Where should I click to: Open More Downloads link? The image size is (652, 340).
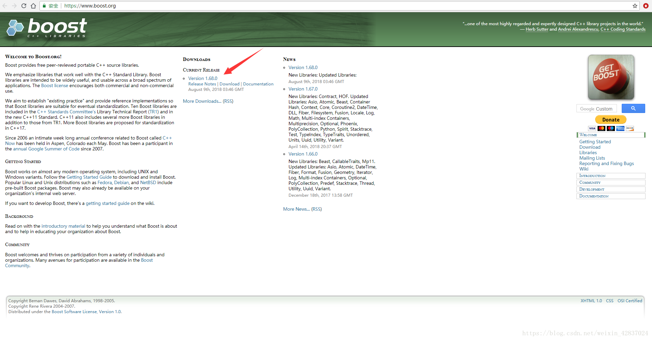(x=202, y=101)
